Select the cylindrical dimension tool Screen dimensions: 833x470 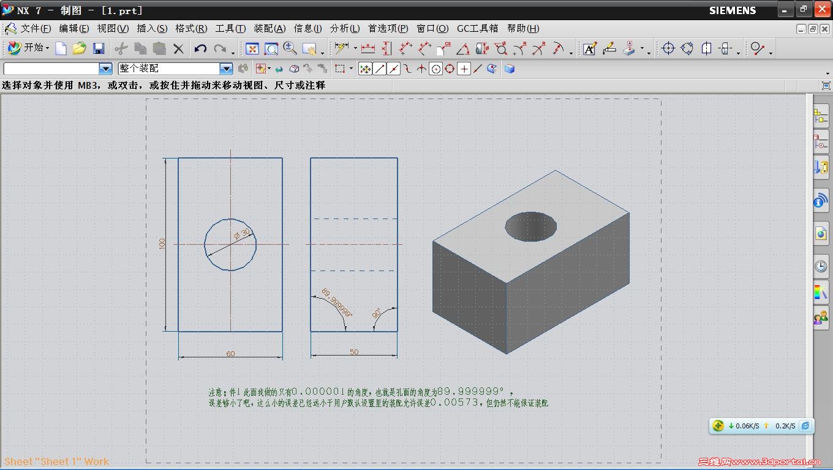click(x=482, y=48)
